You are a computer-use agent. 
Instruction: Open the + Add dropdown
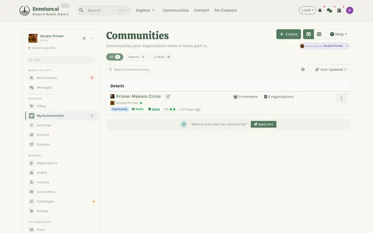tap(307, 10)
